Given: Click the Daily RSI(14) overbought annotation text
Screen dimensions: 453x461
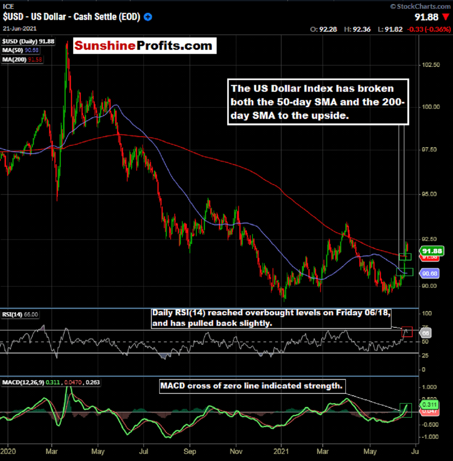Looking at the screenshot, I should tap(271, 318).
